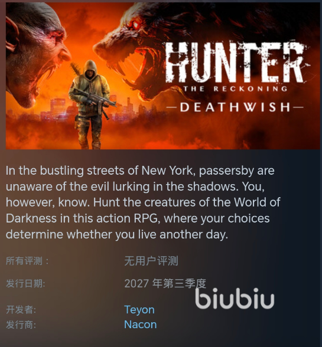This screenshot has height=347, width=322.
Task: Click the DEATHWISH subtitle text in banner
Action: [x=235, y=107]
